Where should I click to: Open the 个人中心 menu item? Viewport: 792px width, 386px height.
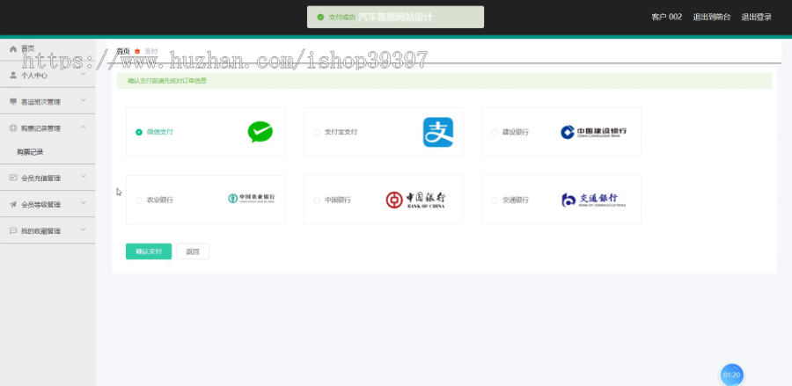[x=48, y=75]
